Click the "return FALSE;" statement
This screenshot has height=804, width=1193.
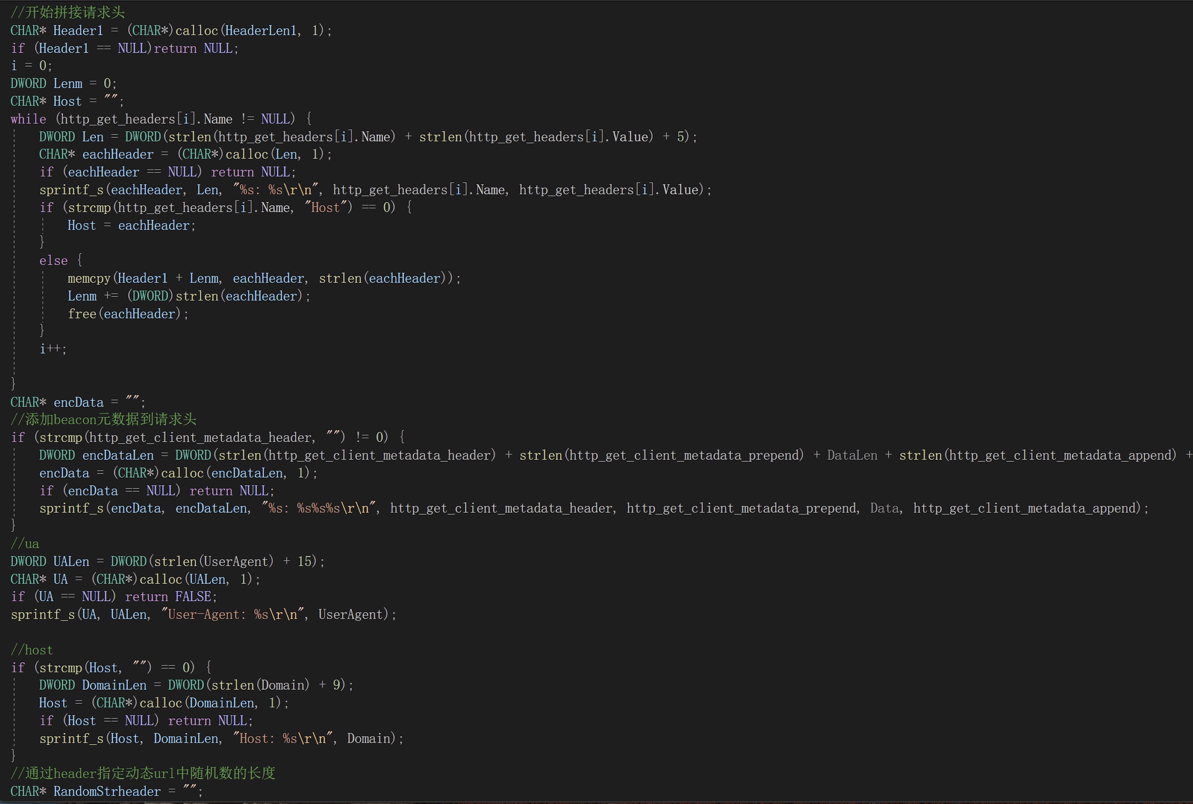(171, 597)
